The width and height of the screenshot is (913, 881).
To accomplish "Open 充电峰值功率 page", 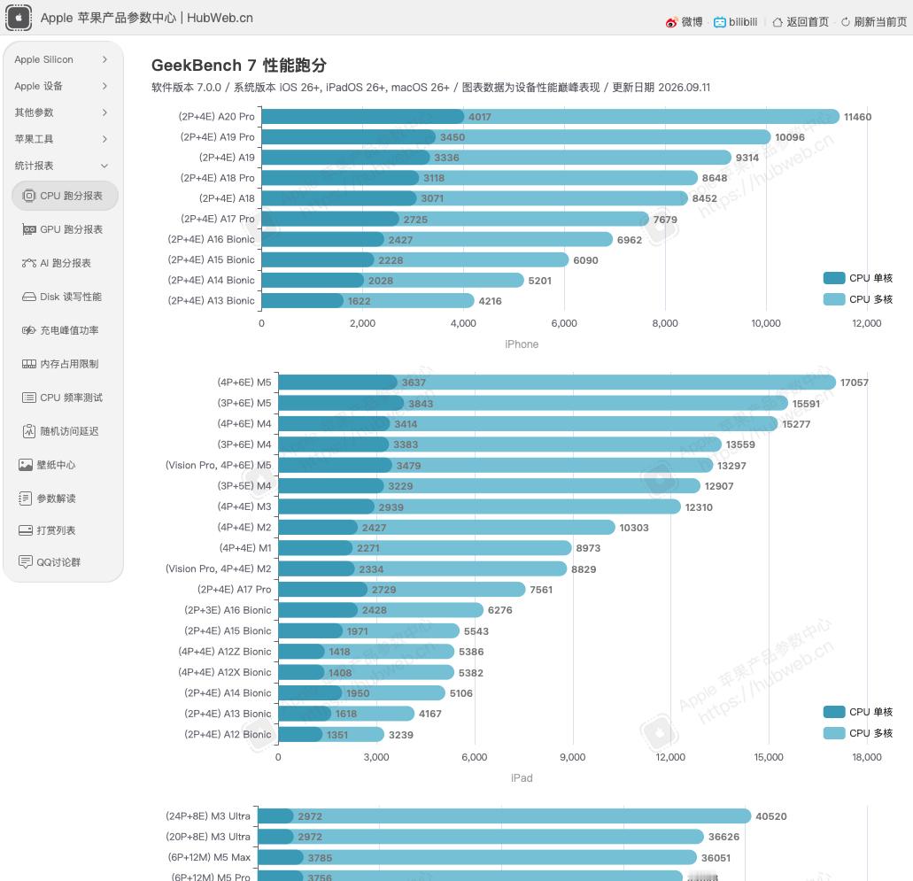I will click(65, 330).
